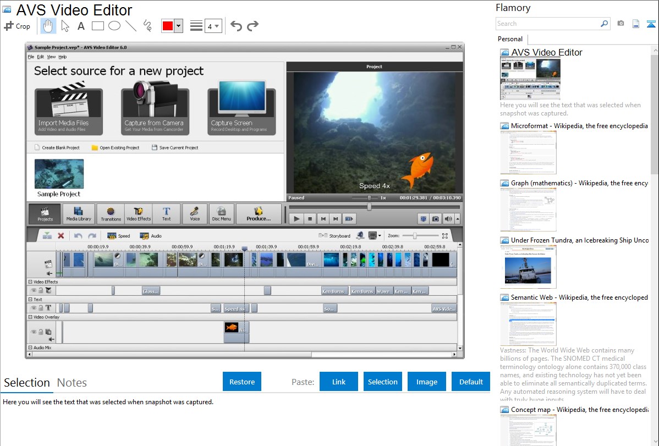Collapse the Video Effects track section
Screen dimensions: 659x446
pos(30,282)
